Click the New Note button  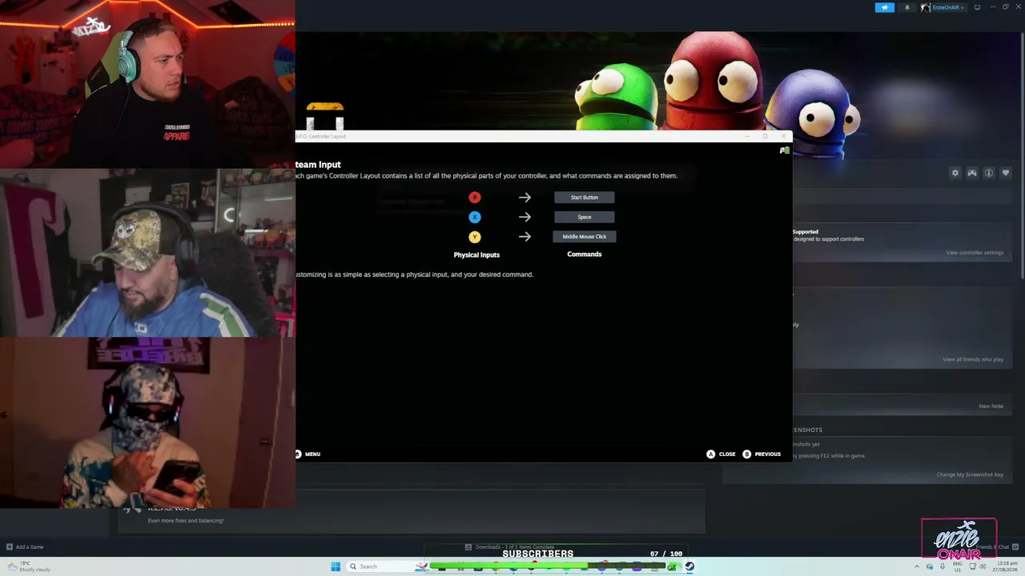(x=991, y=406)
